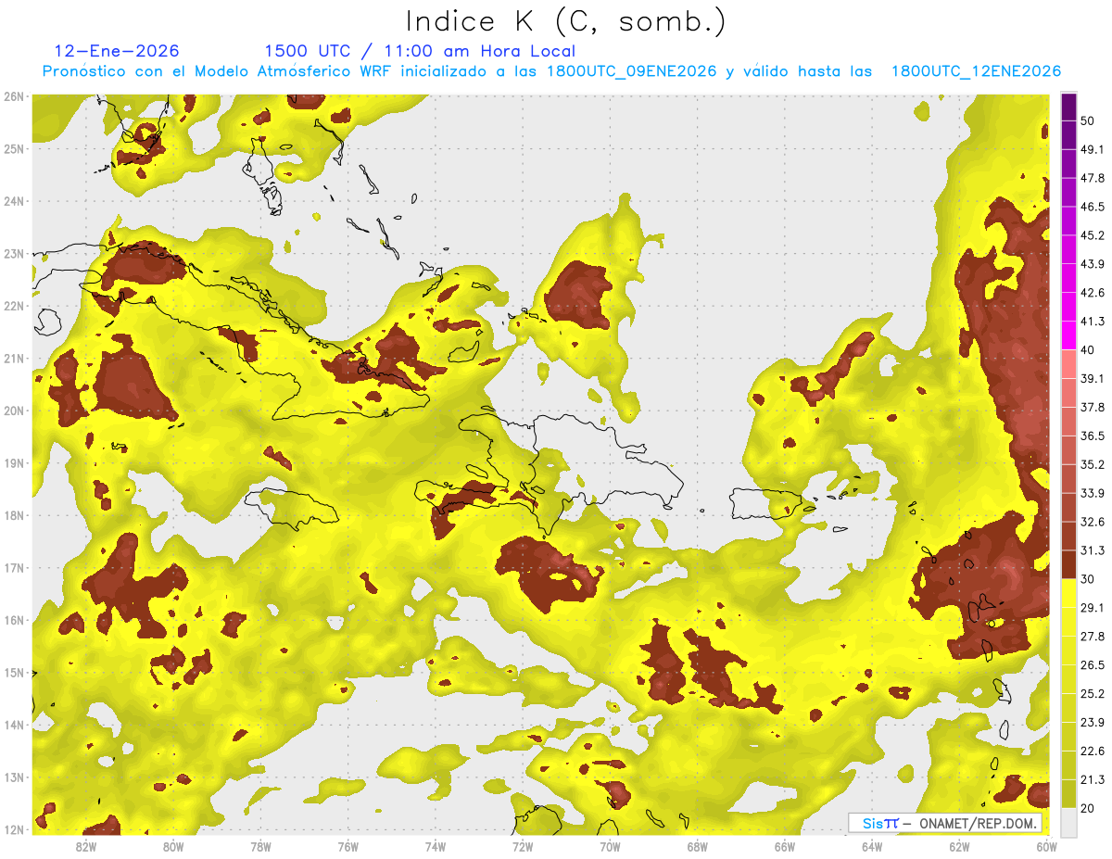Viewport: 1112px width, 859px height.
Task: Click the "1500 UTC / 11:00 am Hora Local" time text
Action: [x=420, y=51]
